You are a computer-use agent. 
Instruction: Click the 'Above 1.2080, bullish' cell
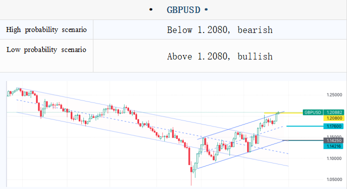[x=220, y=56]
